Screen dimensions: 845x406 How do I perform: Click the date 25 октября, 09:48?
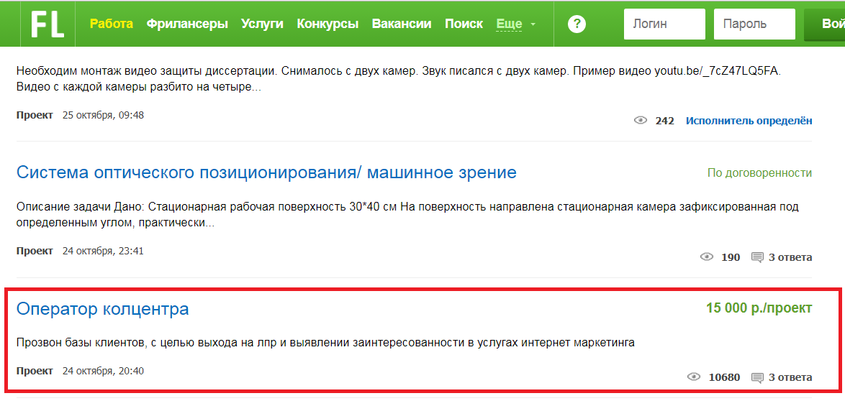tap(103, 115)
